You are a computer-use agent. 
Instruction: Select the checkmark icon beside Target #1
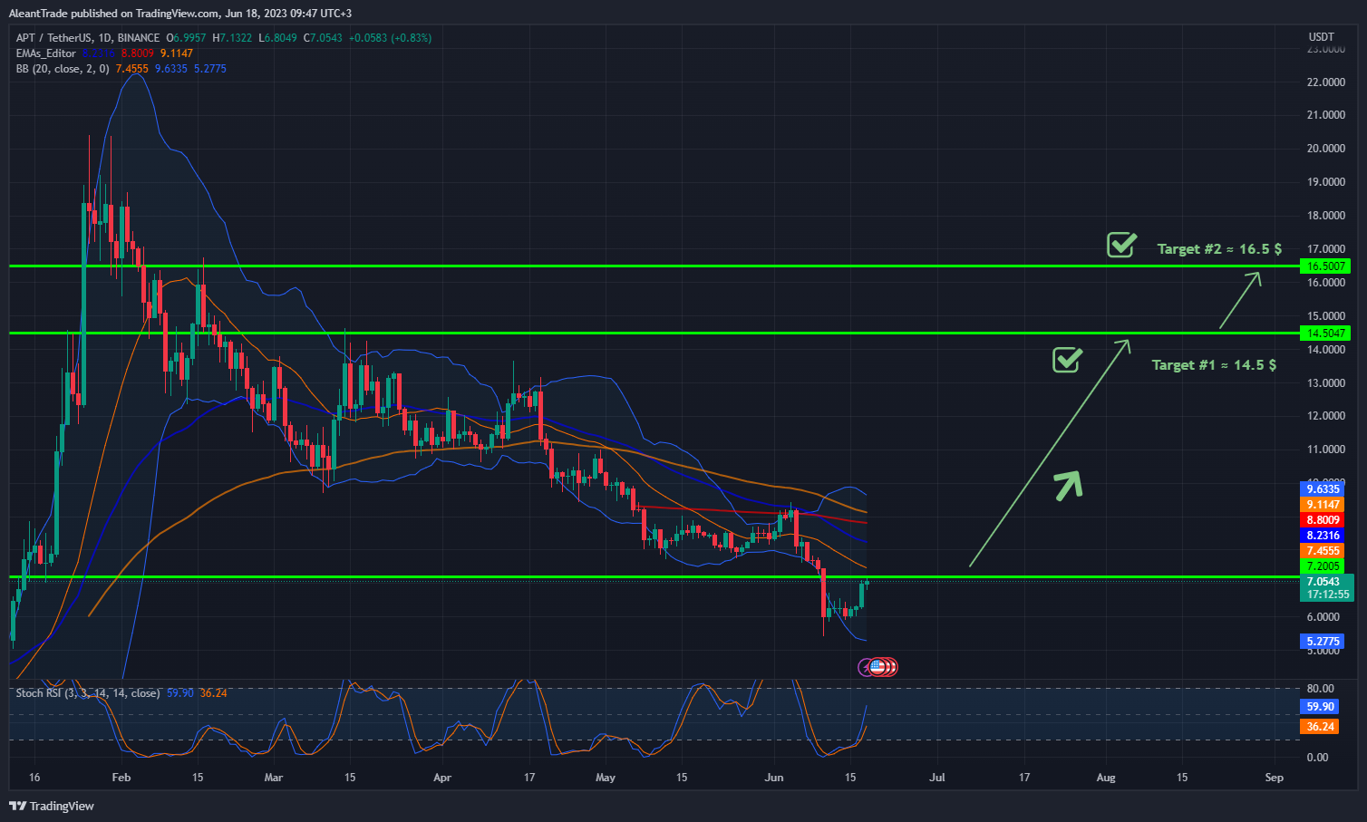(1067, 359)
